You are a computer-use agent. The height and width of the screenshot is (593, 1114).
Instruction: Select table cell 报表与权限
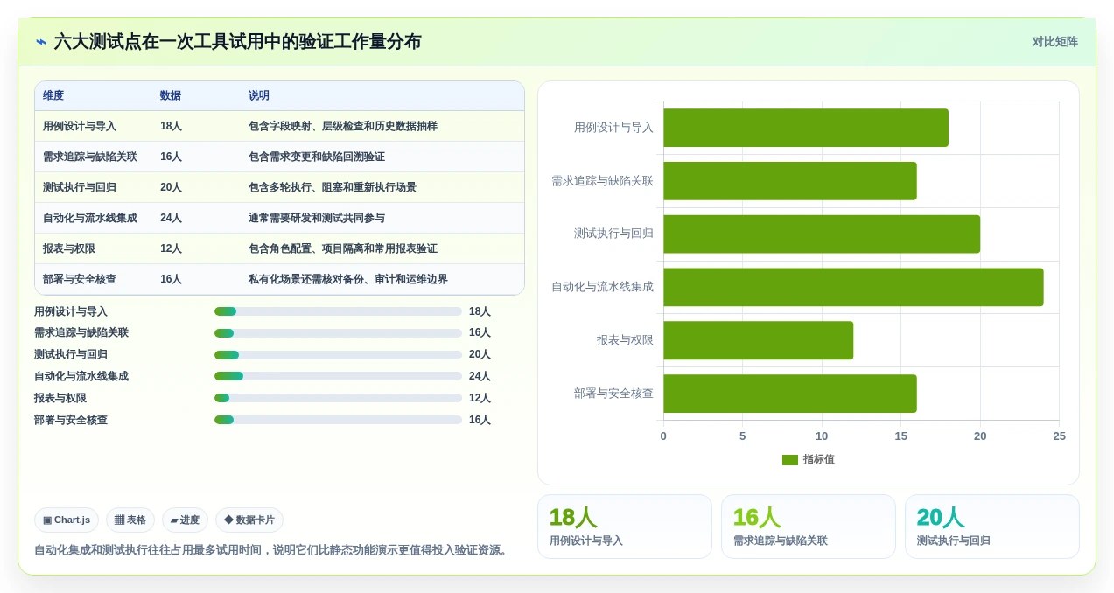pyautogui.click(x=69, y=248)
